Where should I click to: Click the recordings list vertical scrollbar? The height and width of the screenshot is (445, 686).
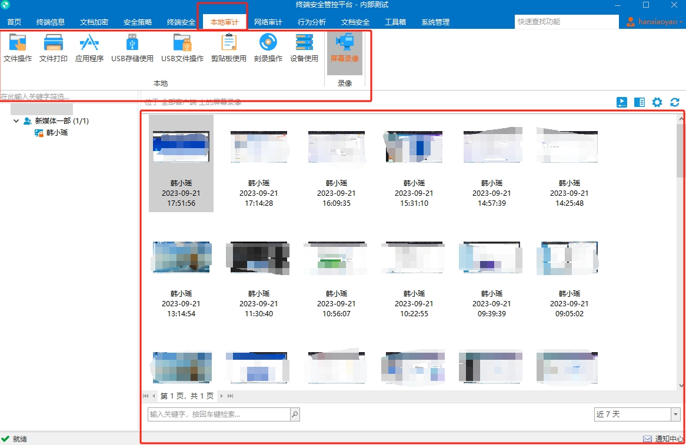click(x=680, y=150)
